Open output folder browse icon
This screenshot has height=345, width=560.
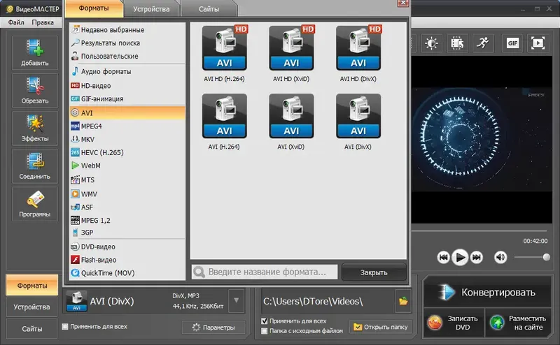pos(403,301)
